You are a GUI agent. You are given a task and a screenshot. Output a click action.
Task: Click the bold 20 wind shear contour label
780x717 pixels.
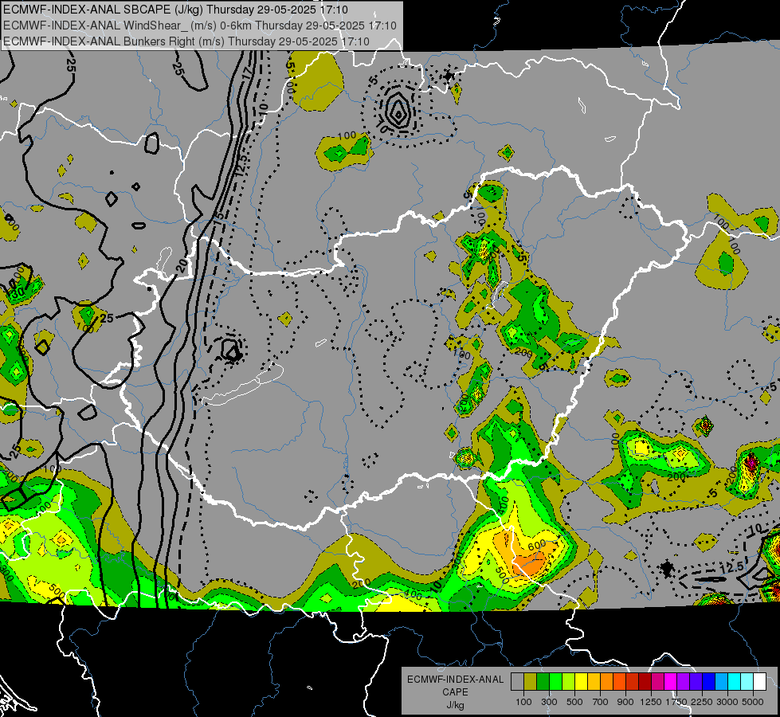click(182, 266)
